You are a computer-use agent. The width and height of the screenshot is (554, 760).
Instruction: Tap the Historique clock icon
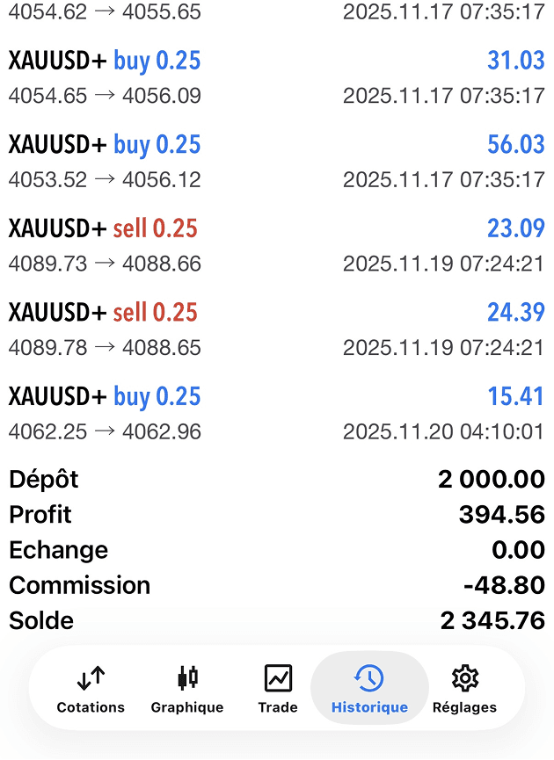point(369,678)
